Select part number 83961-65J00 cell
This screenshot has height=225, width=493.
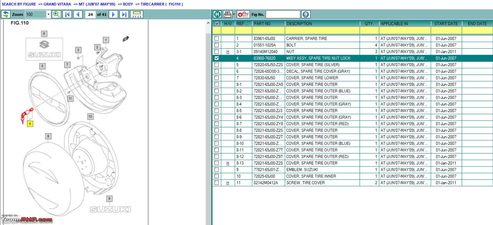coord(268,38)
